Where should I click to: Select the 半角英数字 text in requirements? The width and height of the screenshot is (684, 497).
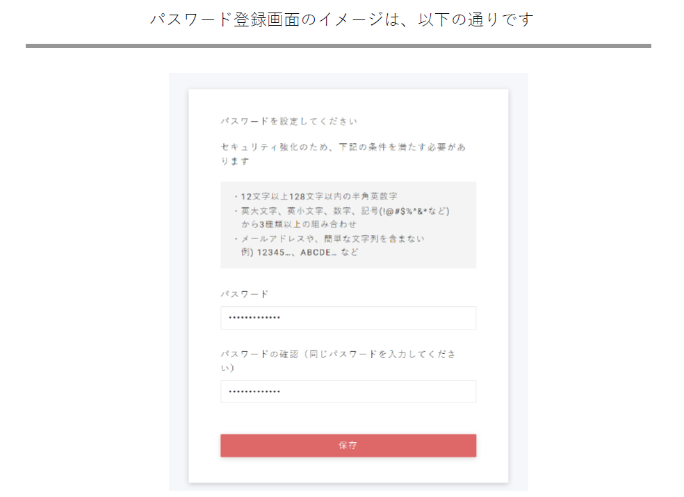pos(373,197)
